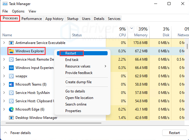Collapse view with Fewer details toggle
This screenshot has width=189, height=140.
[x=17, y=133]
